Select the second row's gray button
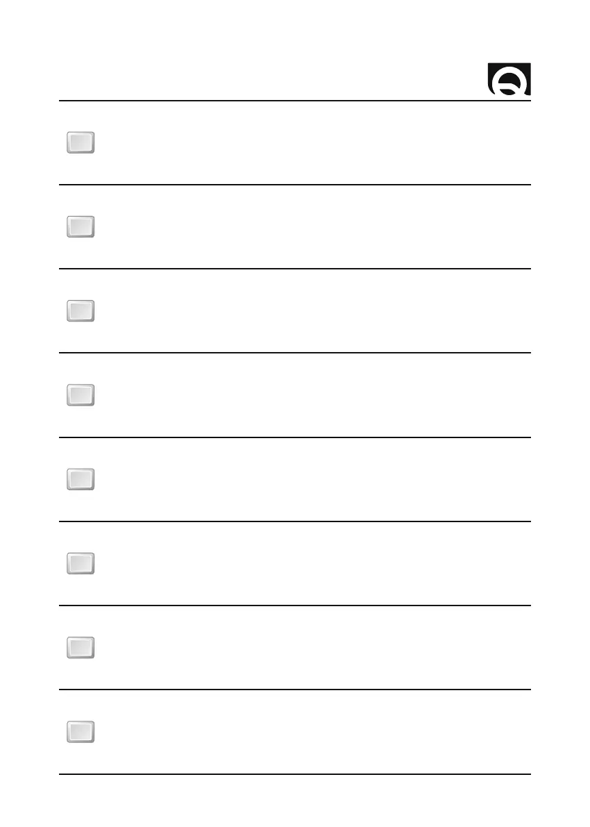This screenshot has width=590, height=827. click(81, 227)
